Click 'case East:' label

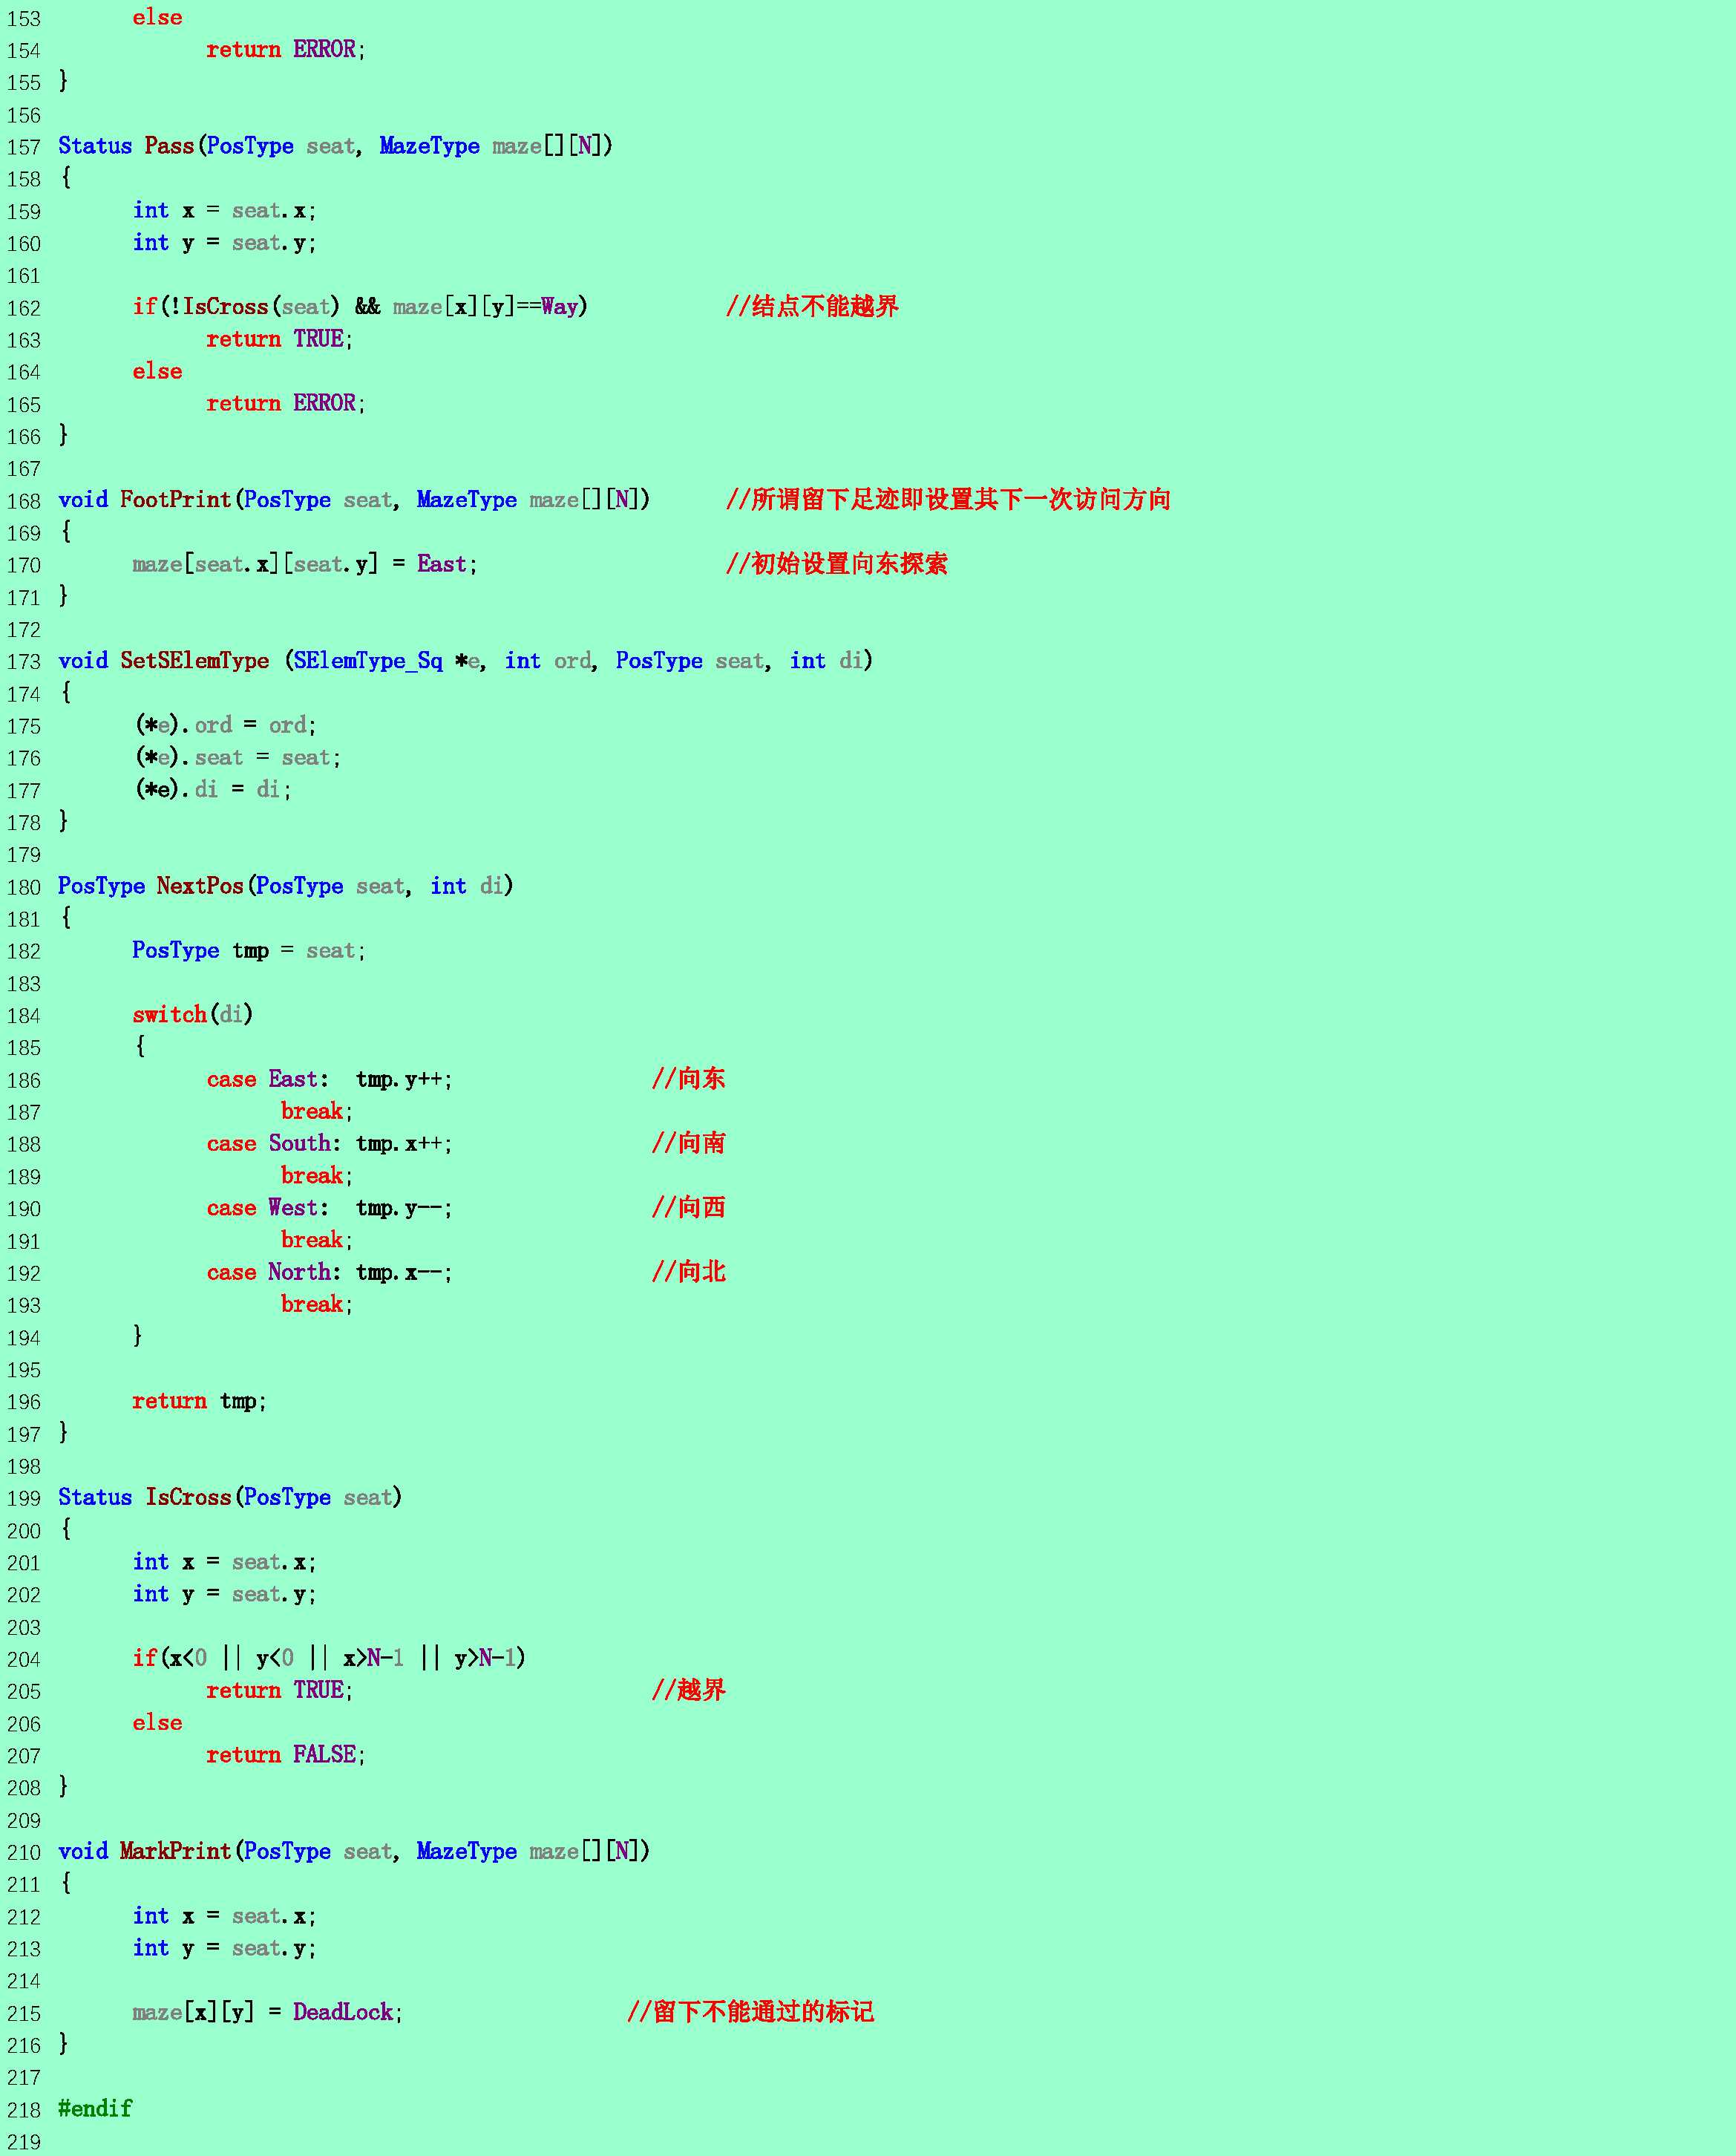pos(268,1079)
